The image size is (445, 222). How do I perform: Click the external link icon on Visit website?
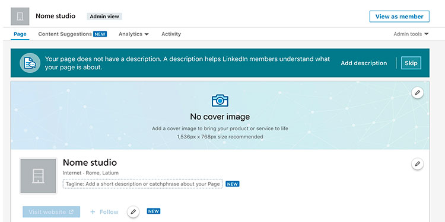71,212
